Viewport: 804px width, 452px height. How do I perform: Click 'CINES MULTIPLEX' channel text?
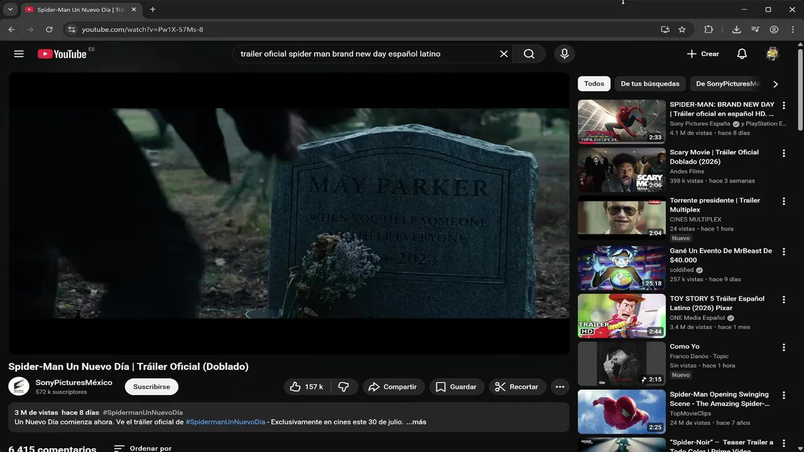tap(695, 220)
